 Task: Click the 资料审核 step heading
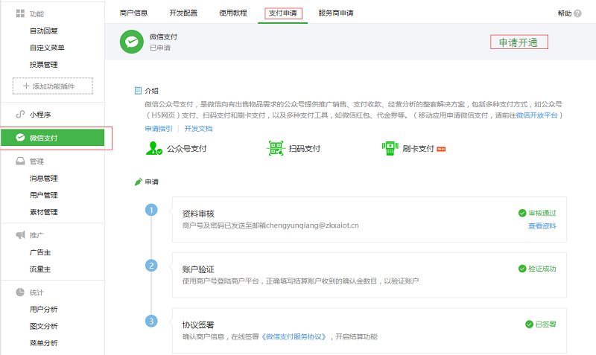tap(198, 214)
